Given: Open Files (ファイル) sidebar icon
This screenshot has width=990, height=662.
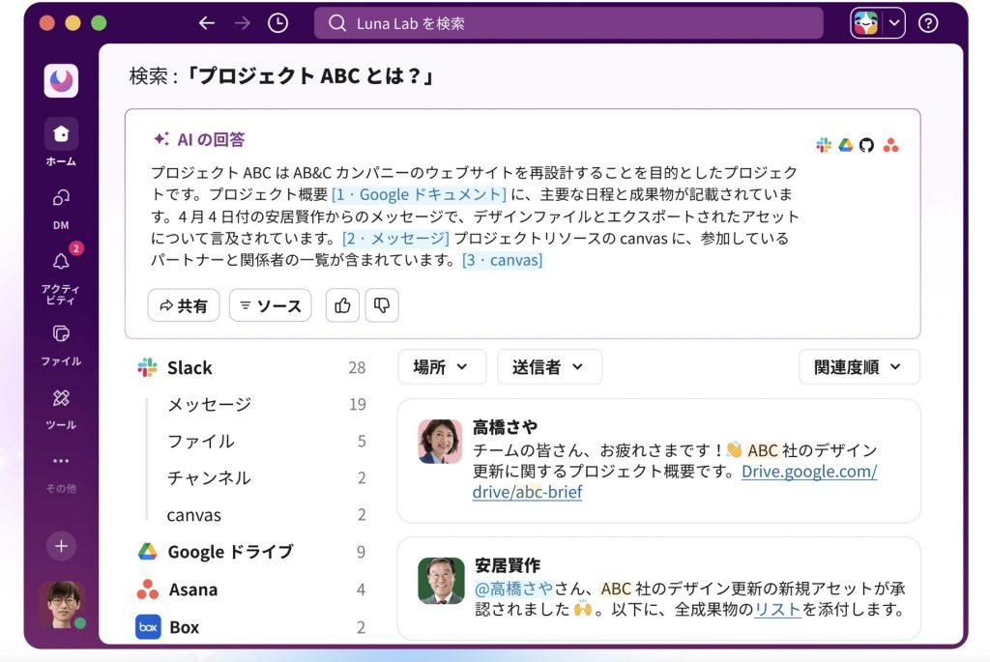Looking at the screenshot, I should tap(61, 334).
